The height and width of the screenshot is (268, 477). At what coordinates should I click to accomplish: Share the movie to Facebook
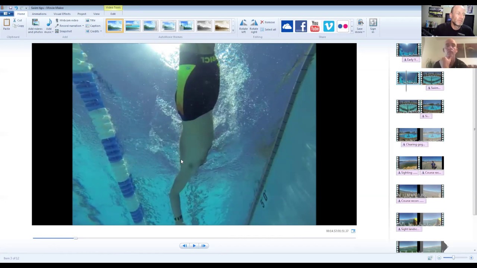301,26
